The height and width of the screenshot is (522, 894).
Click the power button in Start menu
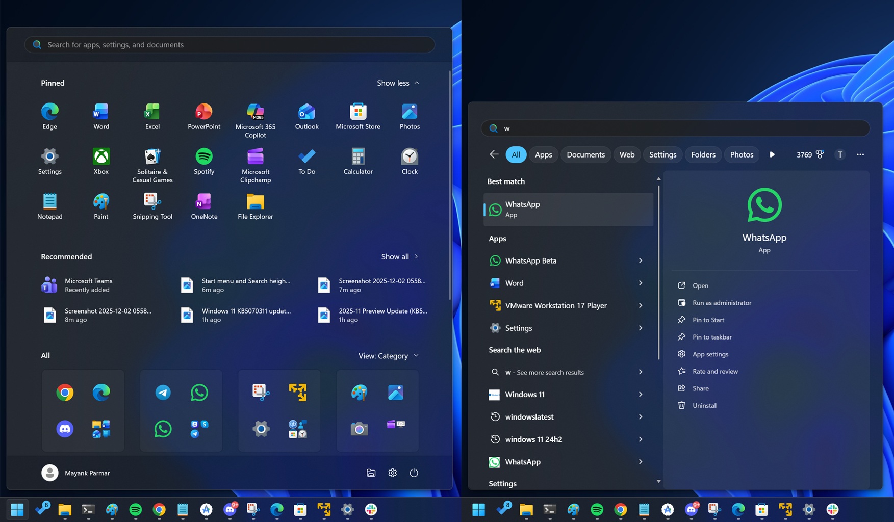tap(414, 473)
